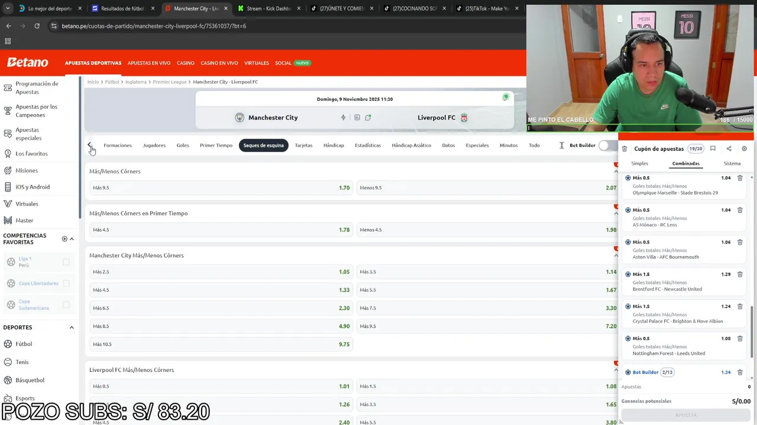Open the Social Nuevo menu item
757x425 pixels.
point(292,63)
